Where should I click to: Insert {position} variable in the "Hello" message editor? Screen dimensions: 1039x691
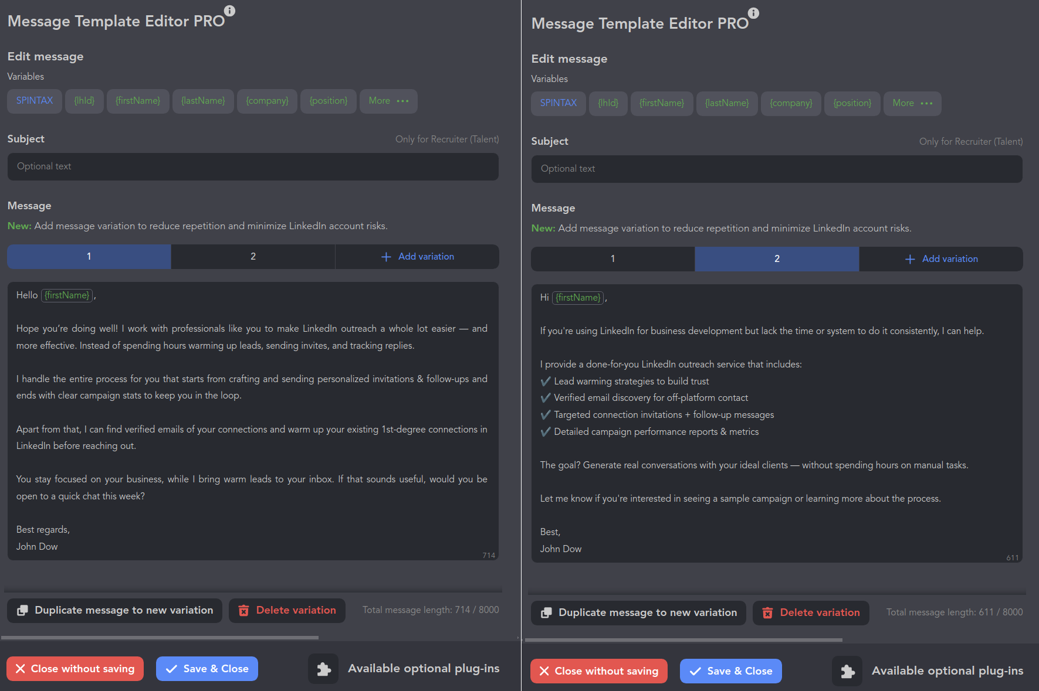(x=328, y=101)
